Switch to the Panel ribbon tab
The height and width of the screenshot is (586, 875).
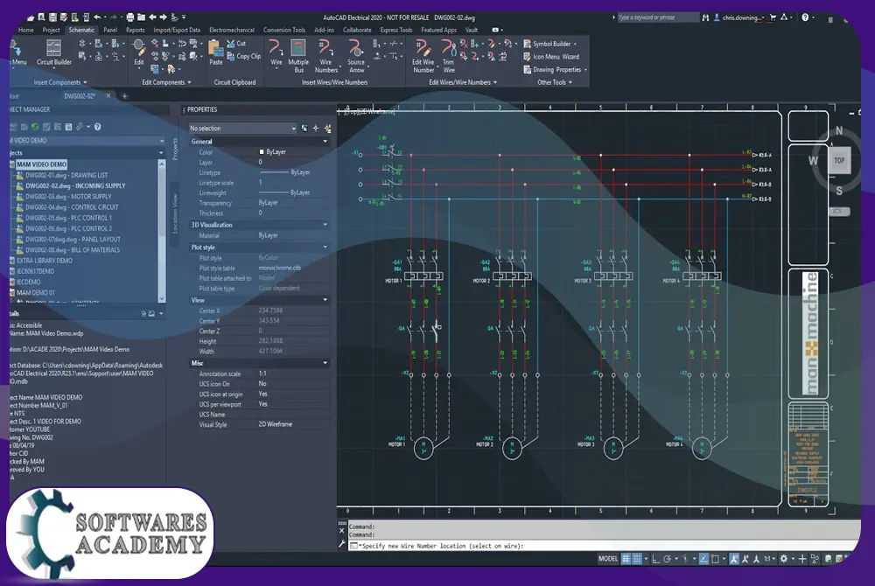tap(110, 30)
